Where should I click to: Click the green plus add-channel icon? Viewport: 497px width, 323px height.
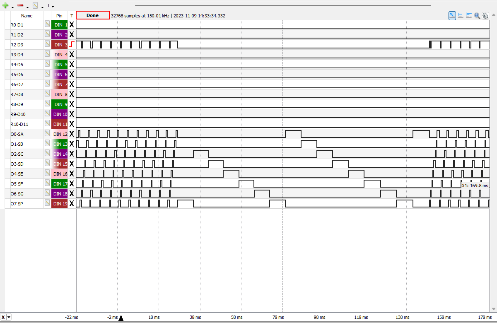6,6
